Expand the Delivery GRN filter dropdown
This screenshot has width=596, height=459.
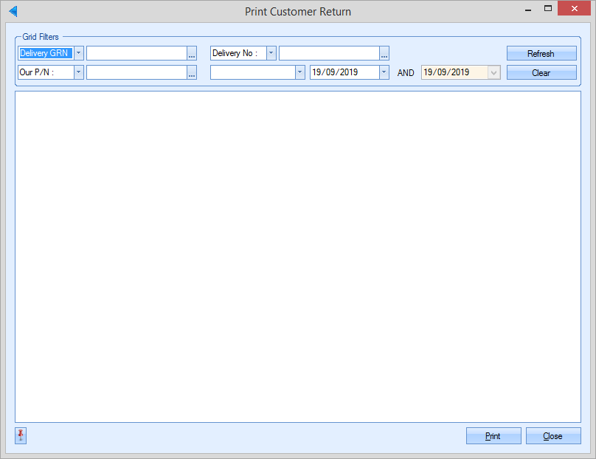(79, 53)
